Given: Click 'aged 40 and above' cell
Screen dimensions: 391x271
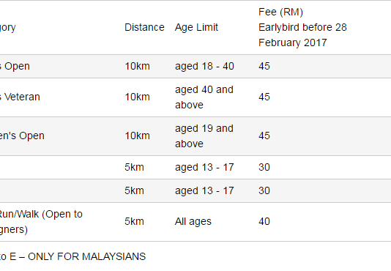Looking at the screenshot, I should [204, 97].
